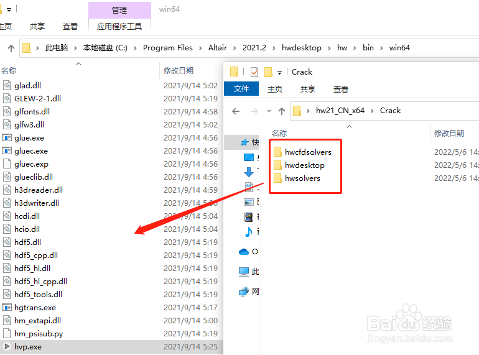Click 本地磁盘 (C:) breadcrumb
Screen dimensions: 479x355
[105, 48]
